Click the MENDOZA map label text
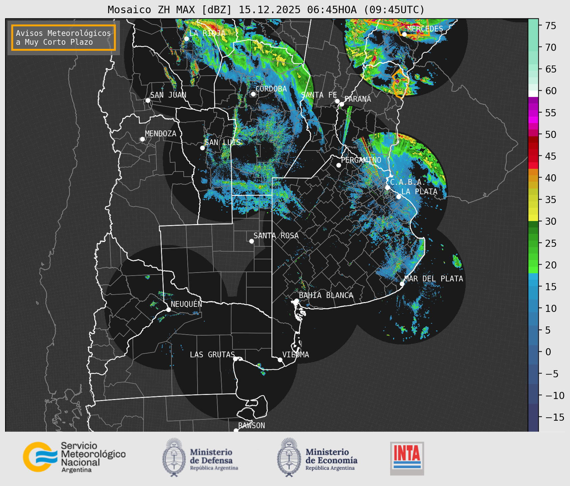570x486 pixels. coord(161,133)
